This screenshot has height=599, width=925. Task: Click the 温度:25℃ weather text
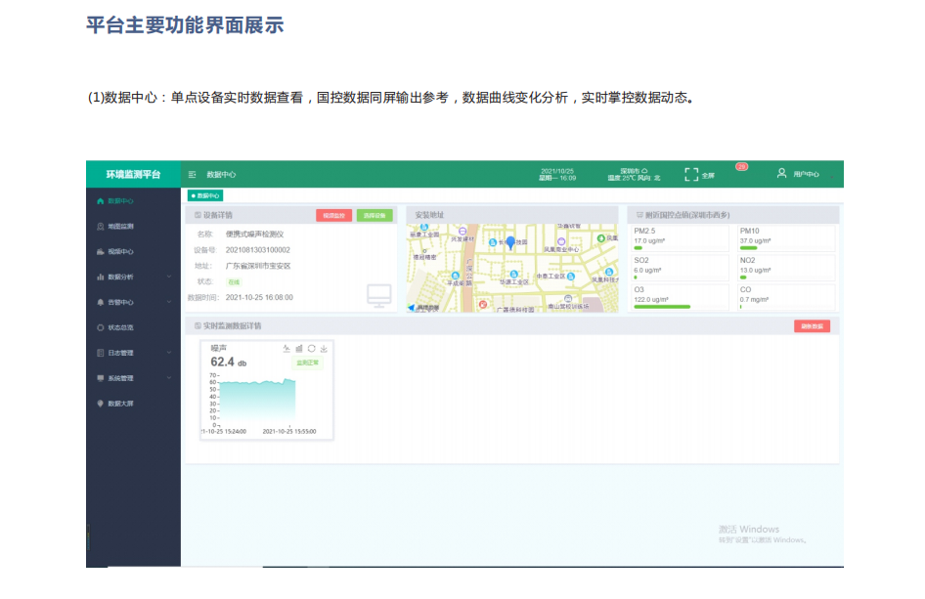point(621,178)
